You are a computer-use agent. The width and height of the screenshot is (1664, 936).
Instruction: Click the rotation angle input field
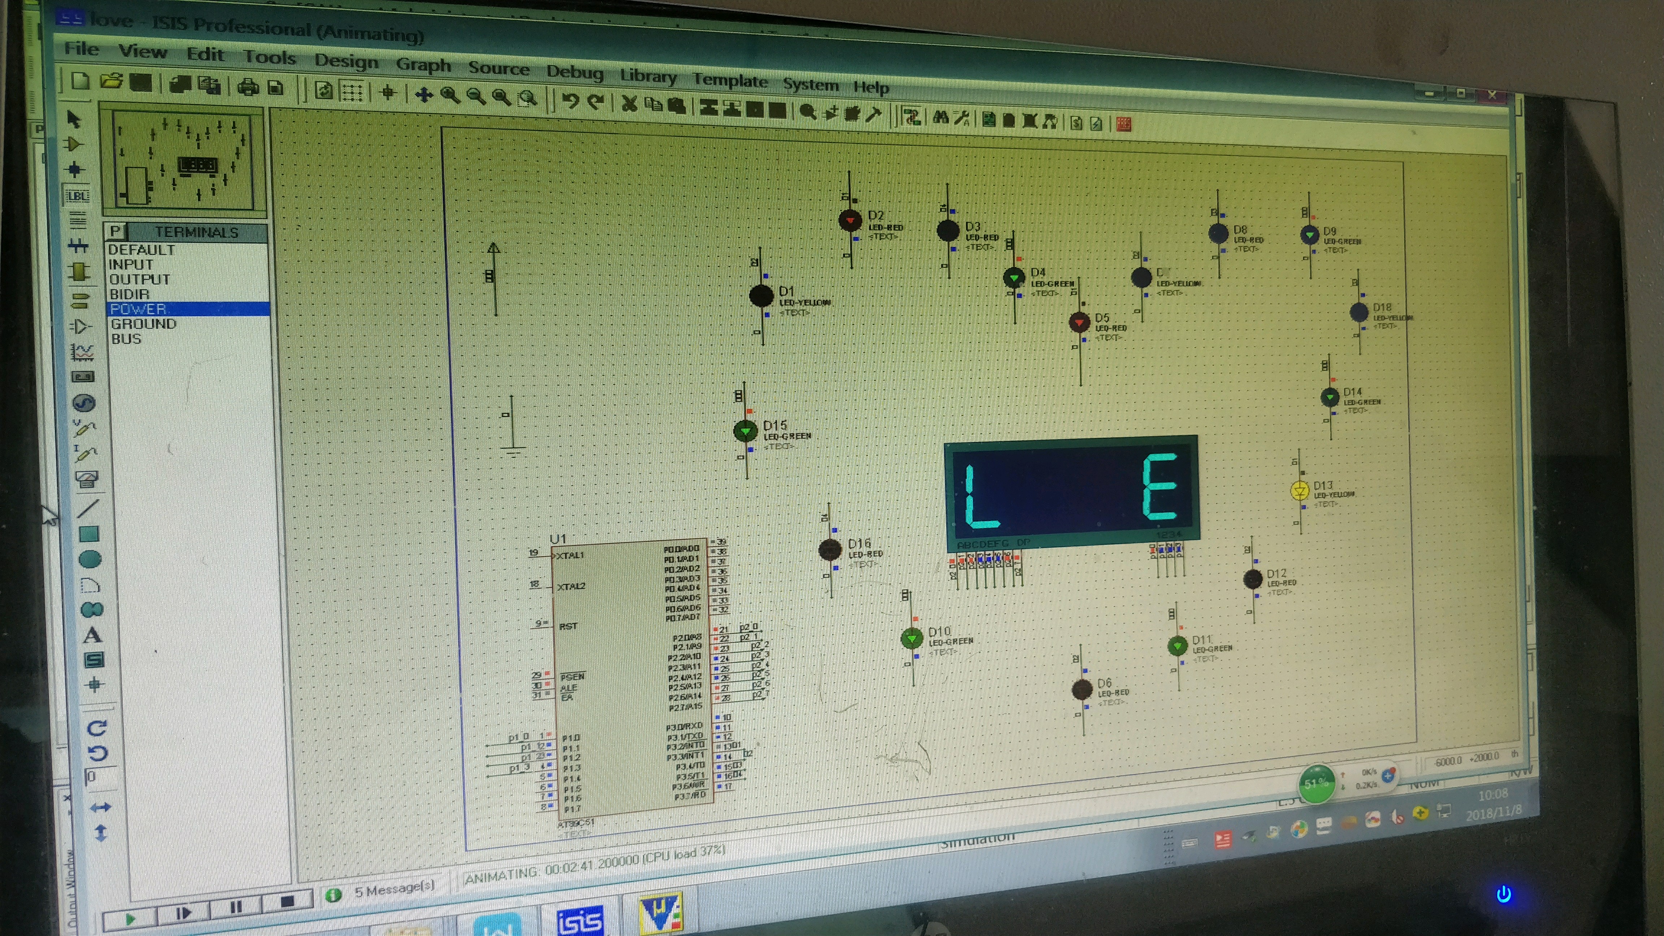pyautogui.click(x=100, y=777)
